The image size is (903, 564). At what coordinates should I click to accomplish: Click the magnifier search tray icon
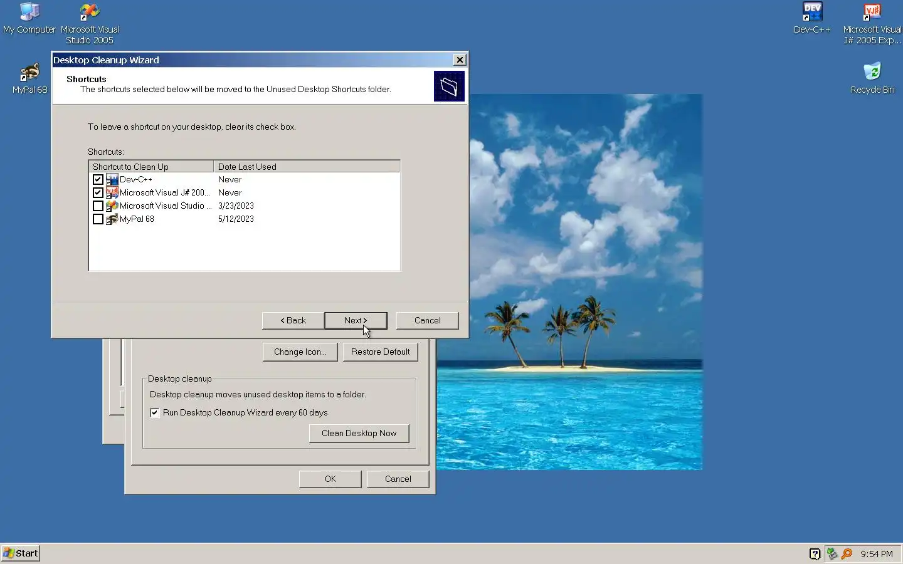847,554
